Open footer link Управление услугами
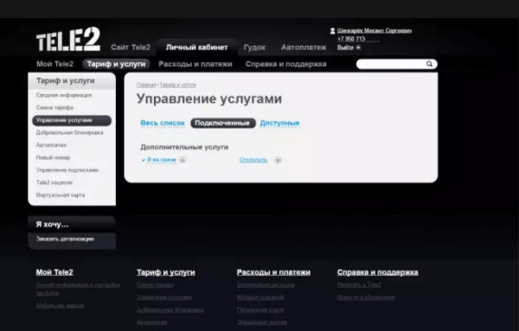Viewport: 519px width, 331px height. click(164, 297)
